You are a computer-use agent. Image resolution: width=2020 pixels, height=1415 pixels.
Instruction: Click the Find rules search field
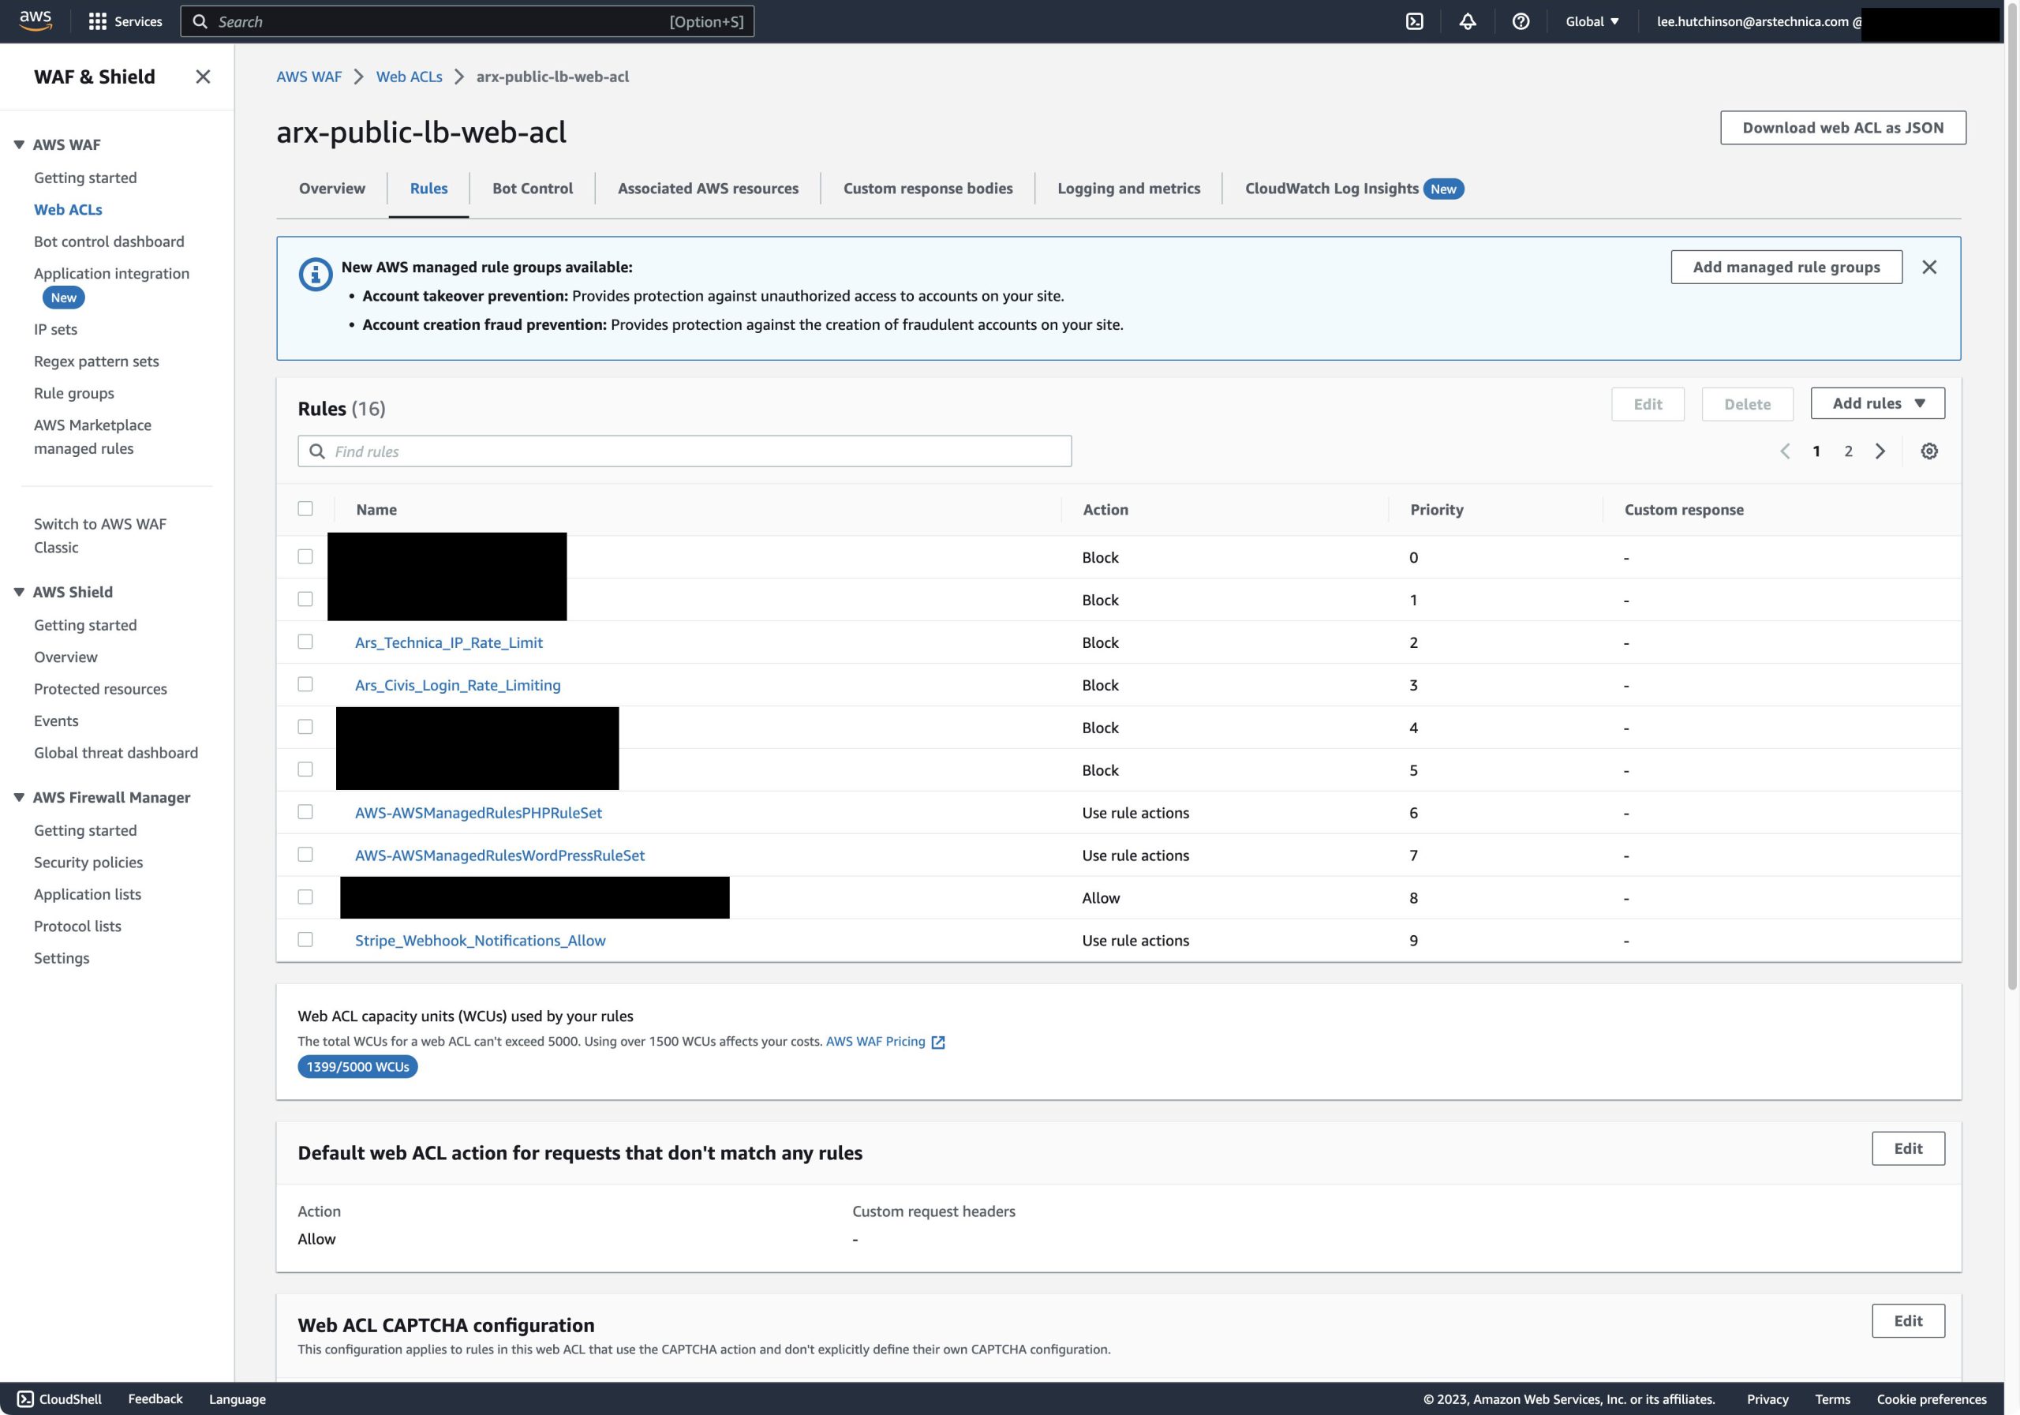click(684, 451)
